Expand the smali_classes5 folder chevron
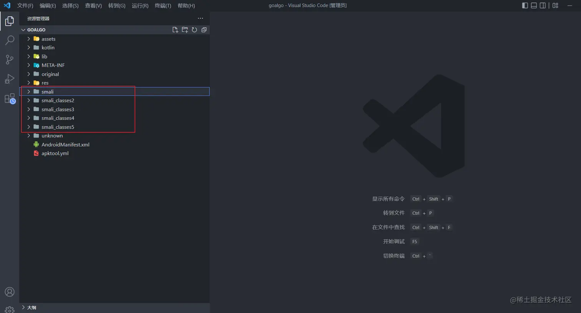Screen dimensions: 581x313 (28, 127)
